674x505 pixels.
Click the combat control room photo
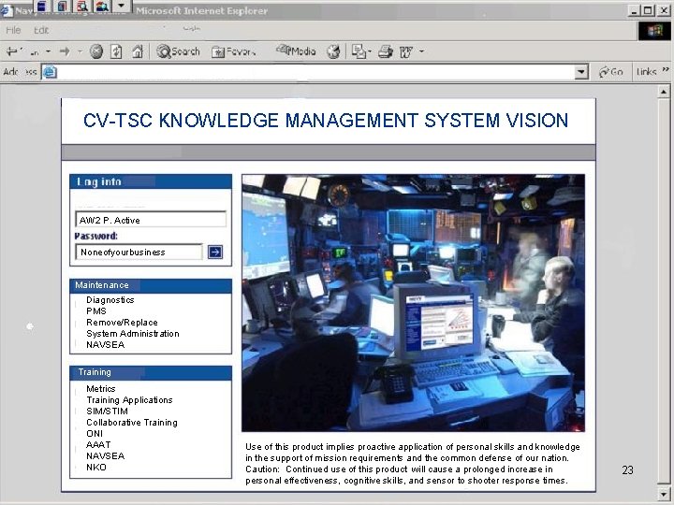pyautogui.click(x=413, y=303)
